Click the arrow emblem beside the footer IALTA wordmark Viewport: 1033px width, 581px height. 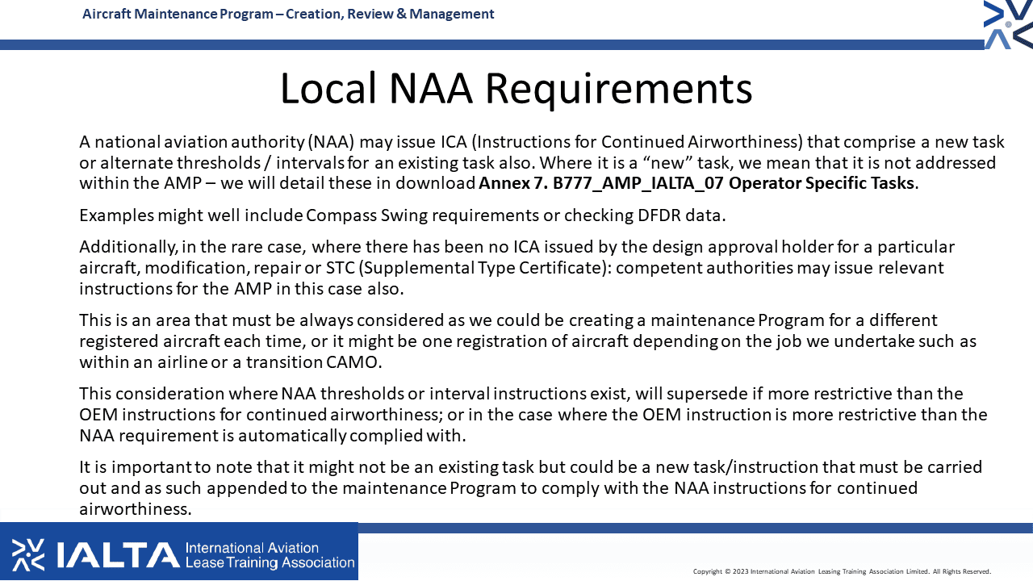pyautogui.click(x=28, y=554)
